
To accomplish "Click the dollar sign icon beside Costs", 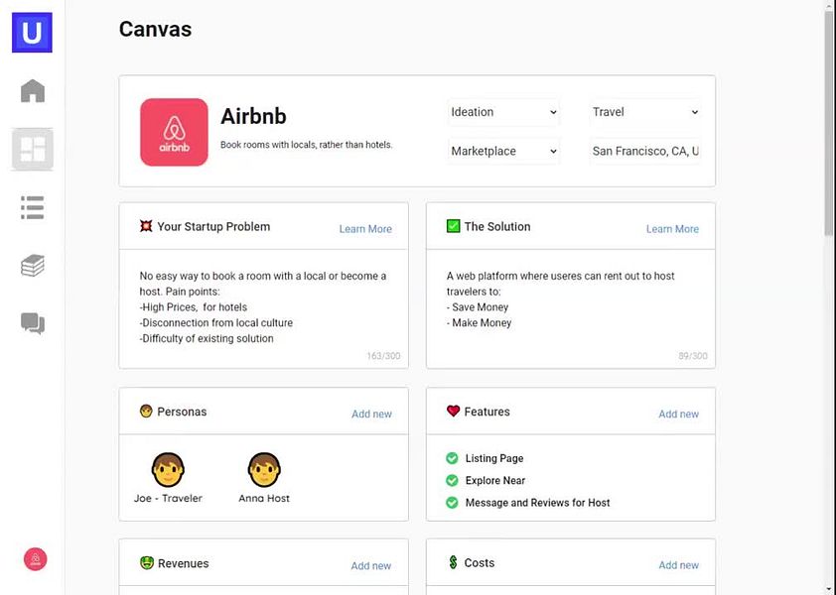I will [x=453, y=562].
